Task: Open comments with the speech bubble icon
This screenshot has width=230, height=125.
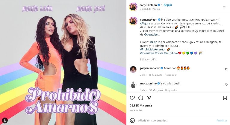Action: tap(140, 98)
